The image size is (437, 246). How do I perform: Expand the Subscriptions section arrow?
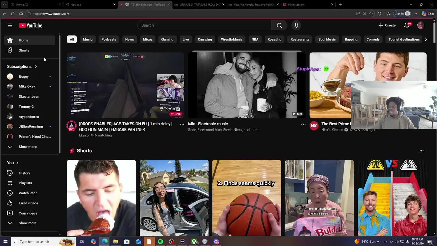(x=36, y=67)
